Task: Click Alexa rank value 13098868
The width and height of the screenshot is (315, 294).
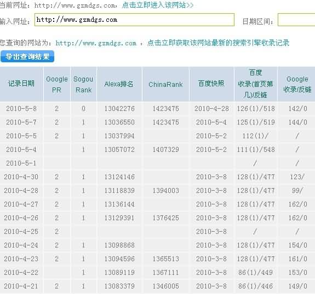Action: 119,245
